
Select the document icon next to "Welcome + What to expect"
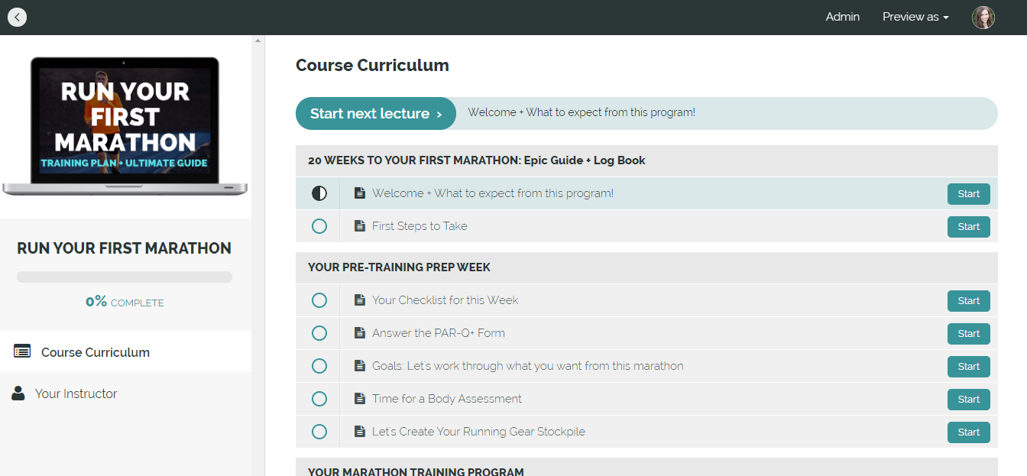pyautogui.click(x=360, y=193)
